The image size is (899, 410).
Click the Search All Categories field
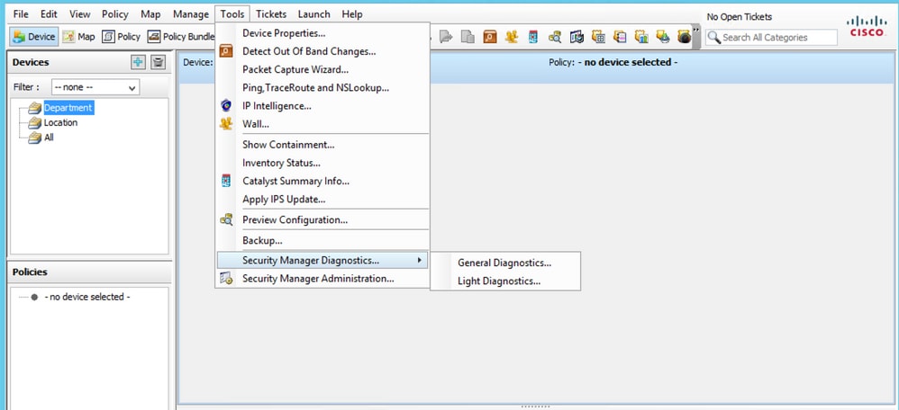pyautogui.click(x=771, y=37)
